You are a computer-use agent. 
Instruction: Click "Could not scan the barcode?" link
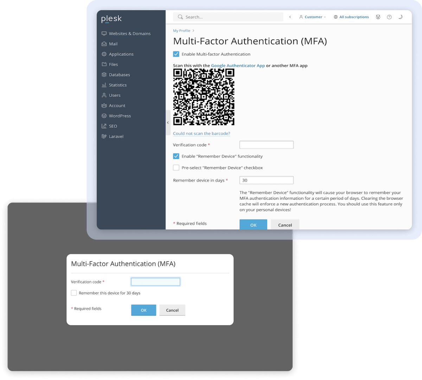click(x=202, y=133)
